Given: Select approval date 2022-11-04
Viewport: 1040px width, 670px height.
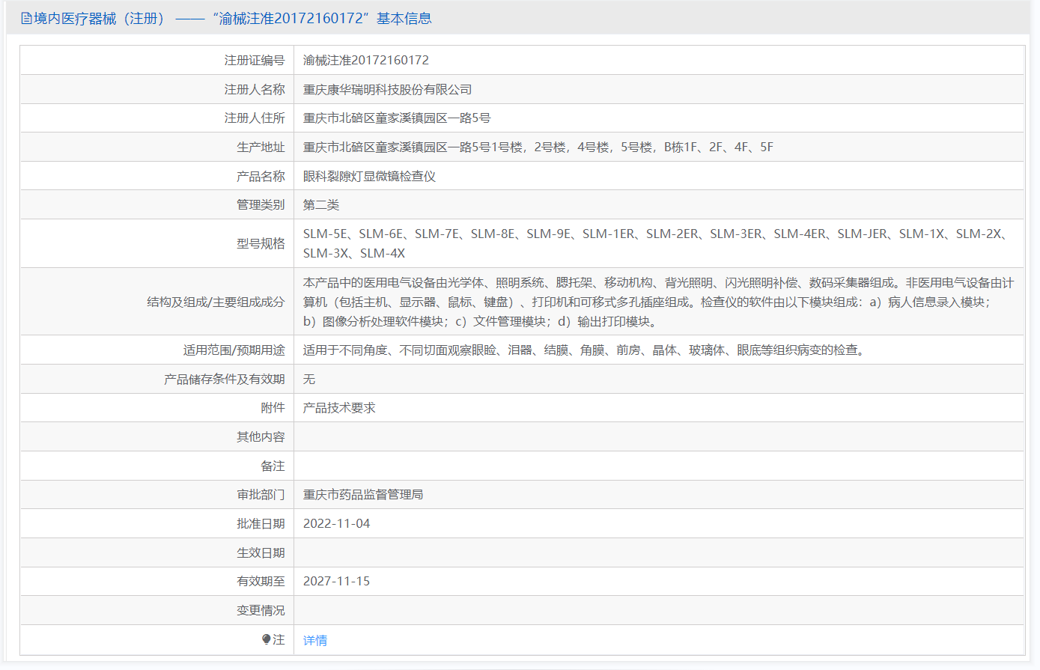Looking at the screenshot, I should pos(336,523).
